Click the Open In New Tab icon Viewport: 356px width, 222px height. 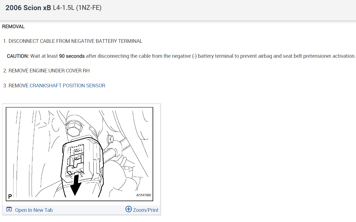[x=9, y=210]
